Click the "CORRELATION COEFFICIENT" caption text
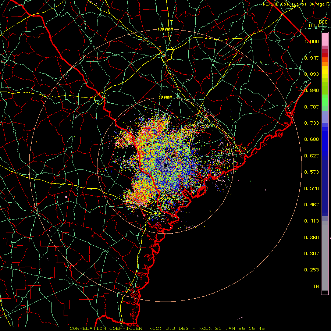Screen dimensions: 331x331 pos(107,329)
